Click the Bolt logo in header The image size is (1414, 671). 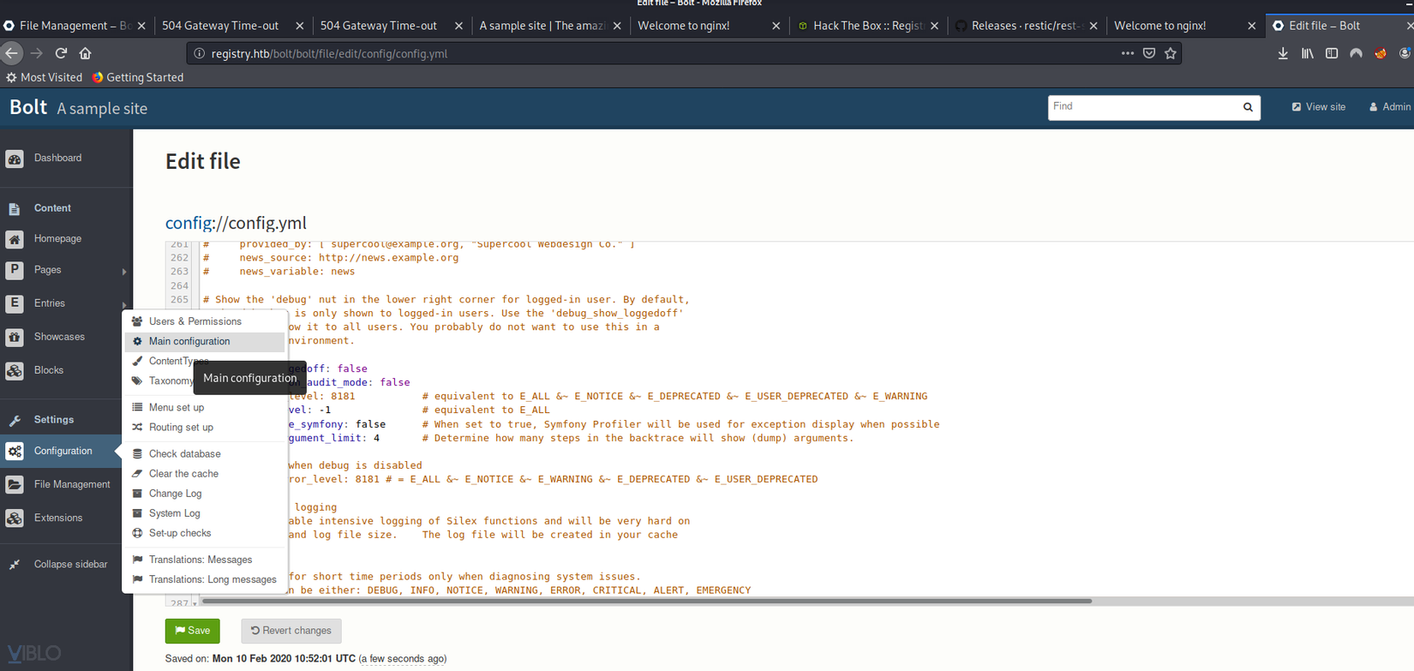pos(28,108)
